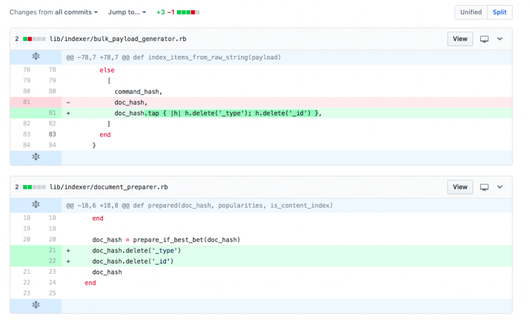
Task: Open lib/indexer/bulk_payload_generator.rb file path link
Action: (x=118, y=39)
